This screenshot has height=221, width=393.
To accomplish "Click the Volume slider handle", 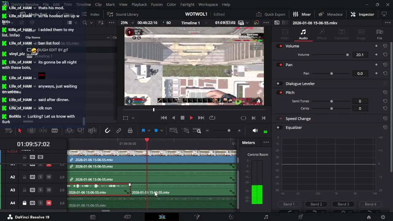I will click(347, 55).
